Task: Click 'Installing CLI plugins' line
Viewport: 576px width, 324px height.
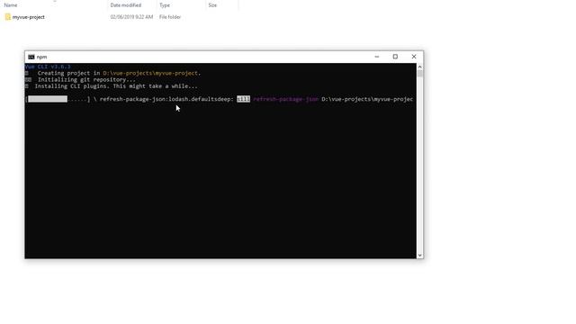Action: tap(112, 86)
